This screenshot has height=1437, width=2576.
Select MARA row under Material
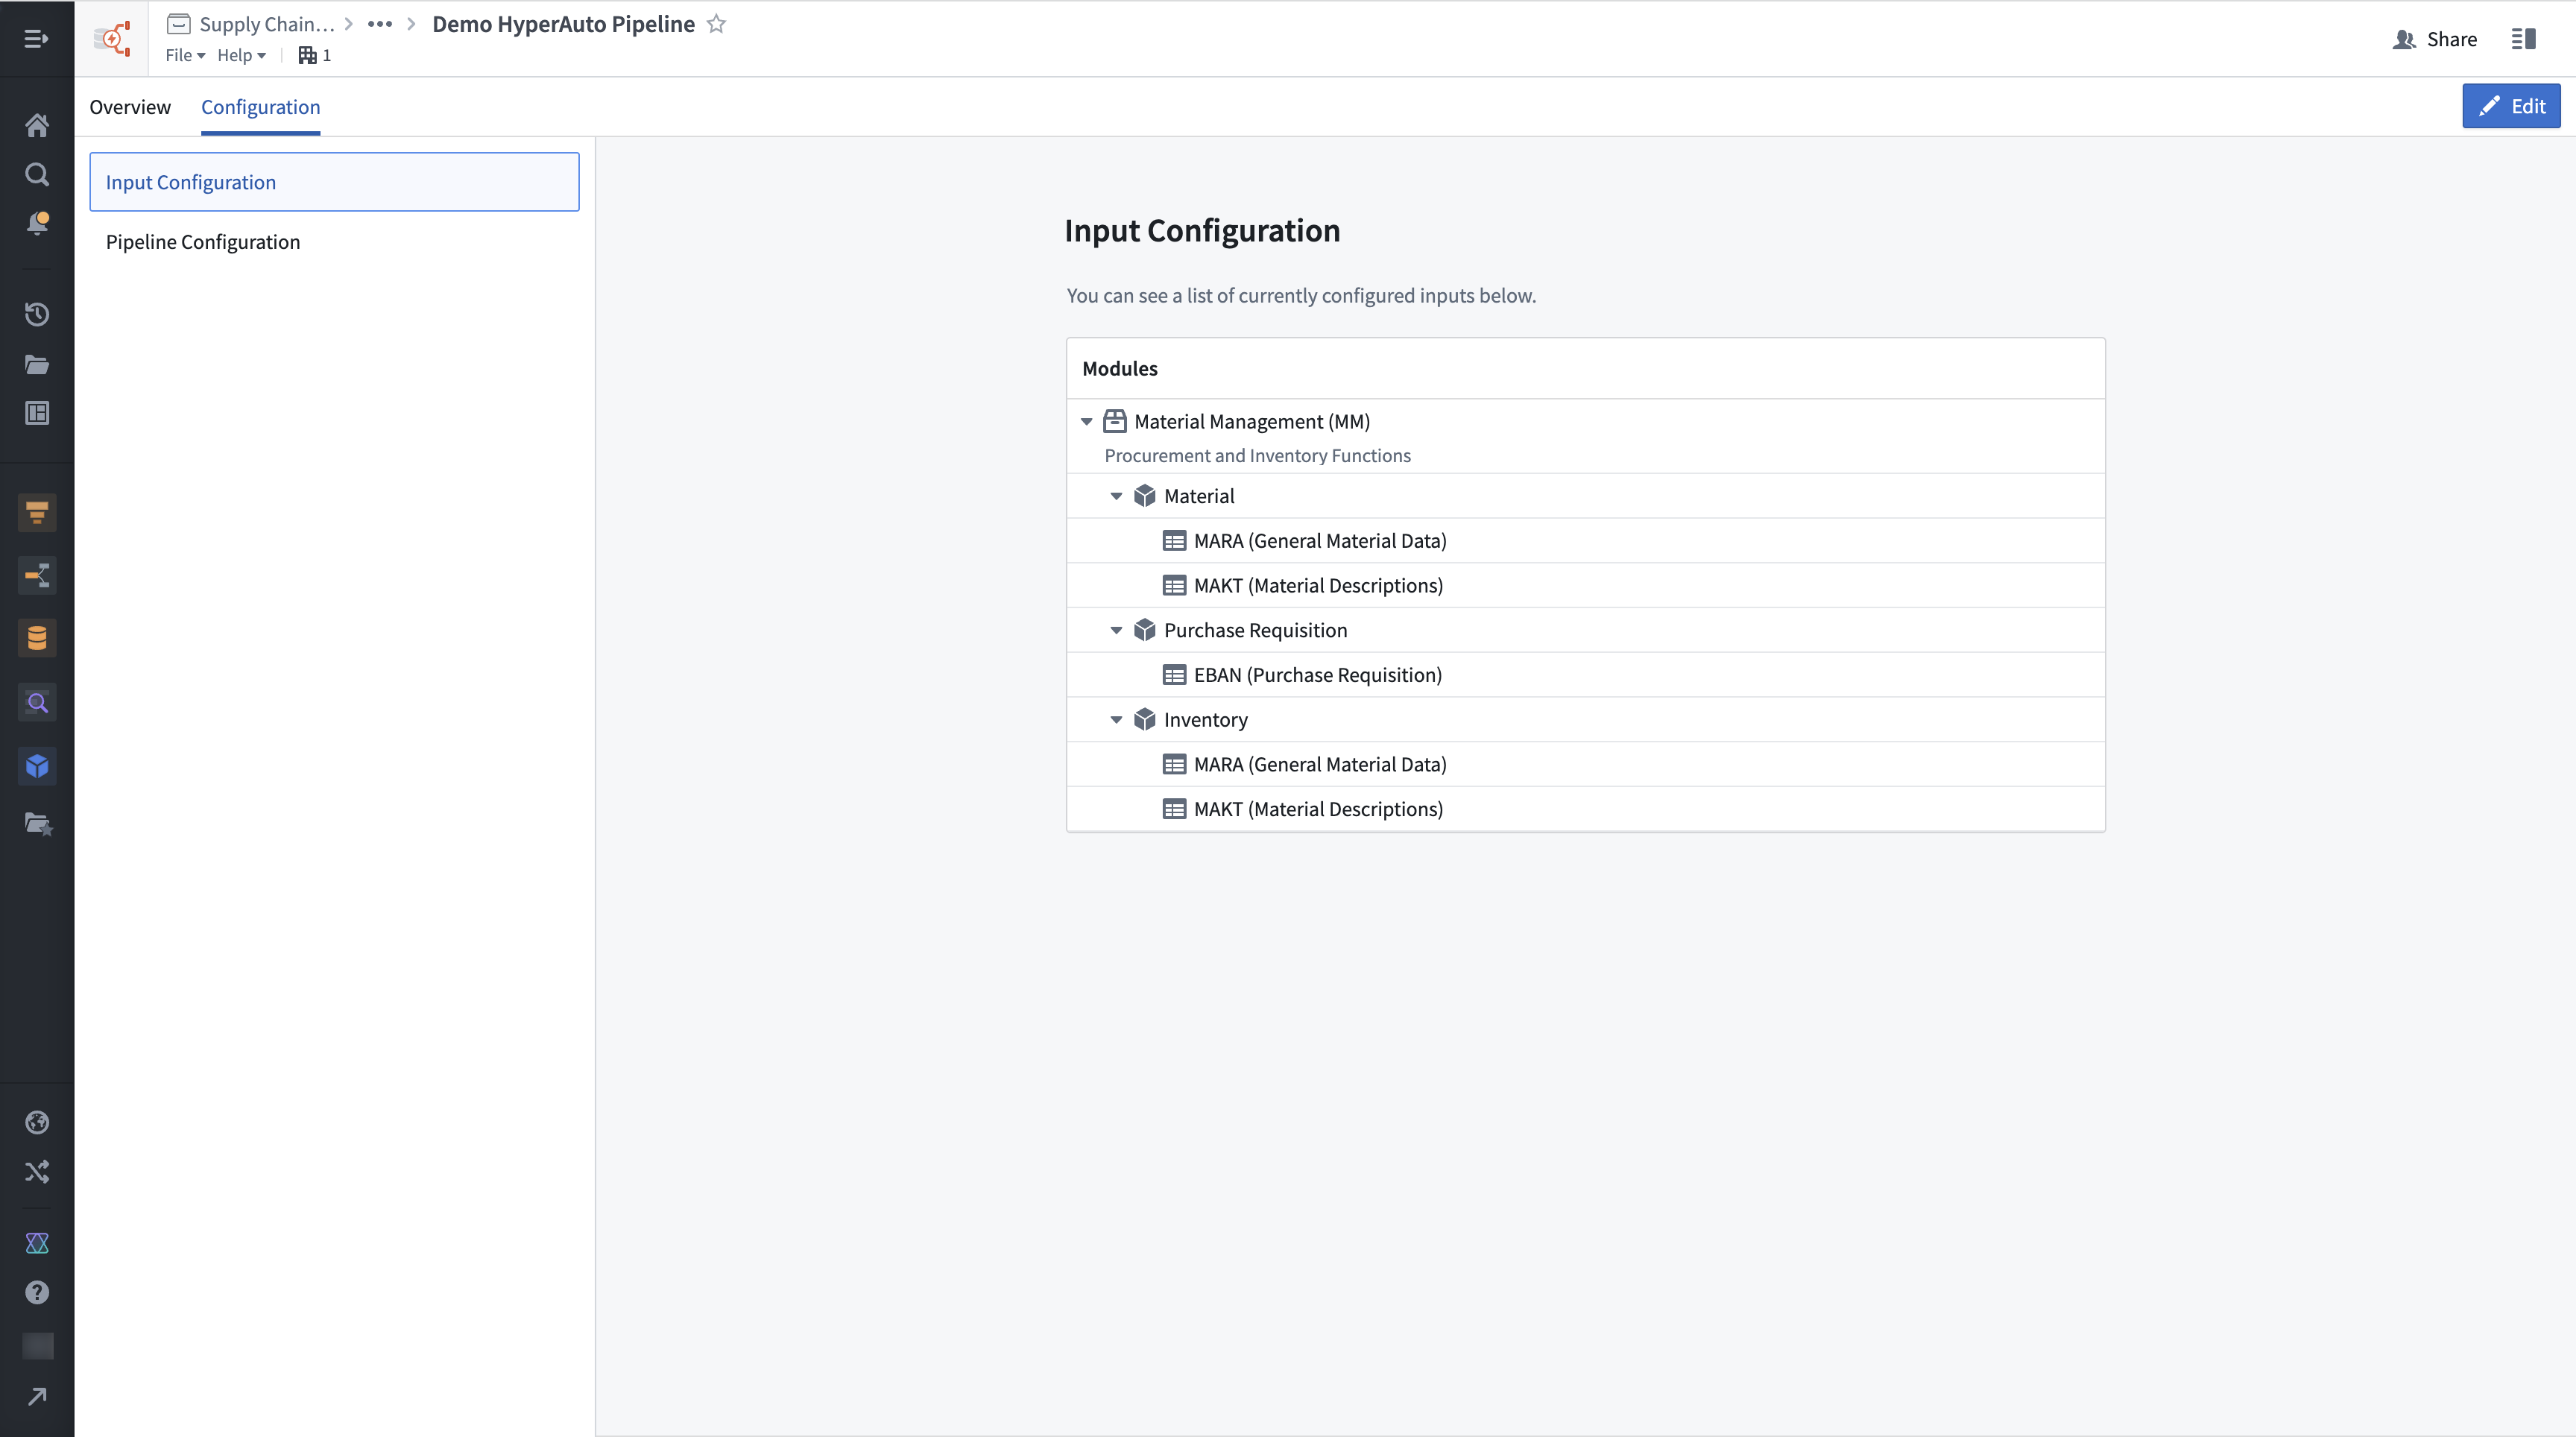[x=1585, y=541]
